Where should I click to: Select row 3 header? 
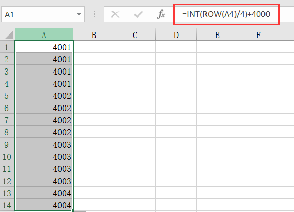tap(7, 71)
